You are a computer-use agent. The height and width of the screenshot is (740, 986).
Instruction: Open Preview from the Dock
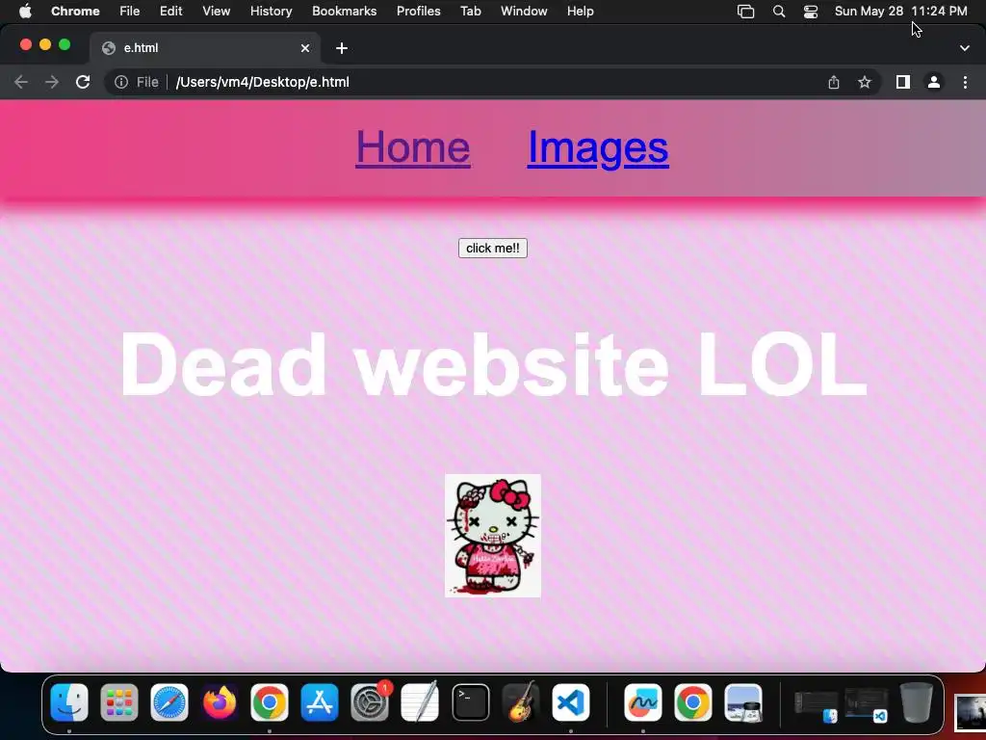(x=743, y=702)
